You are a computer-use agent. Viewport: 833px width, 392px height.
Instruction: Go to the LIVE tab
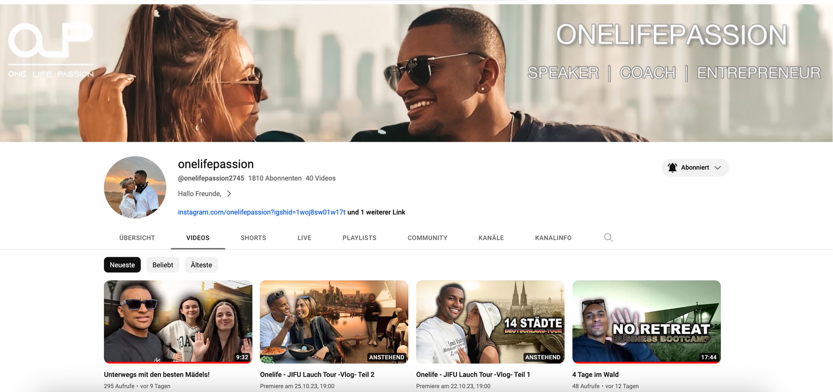coord(304,238)
